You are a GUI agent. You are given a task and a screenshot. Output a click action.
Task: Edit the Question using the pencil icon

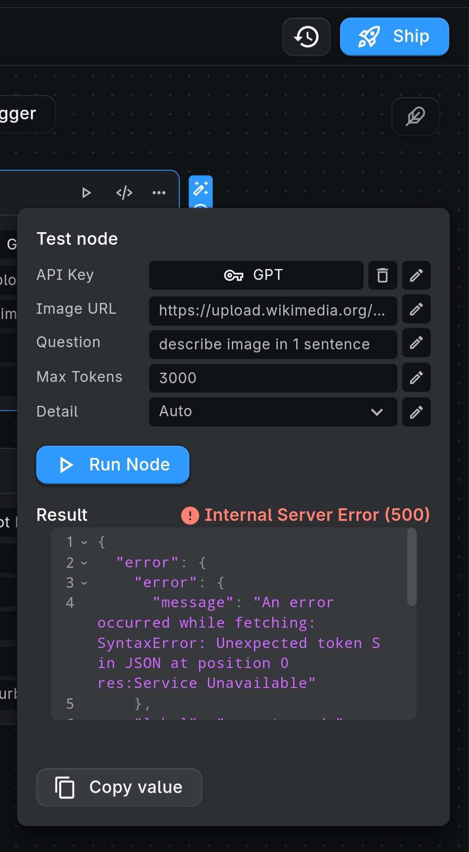coord(416,343)
